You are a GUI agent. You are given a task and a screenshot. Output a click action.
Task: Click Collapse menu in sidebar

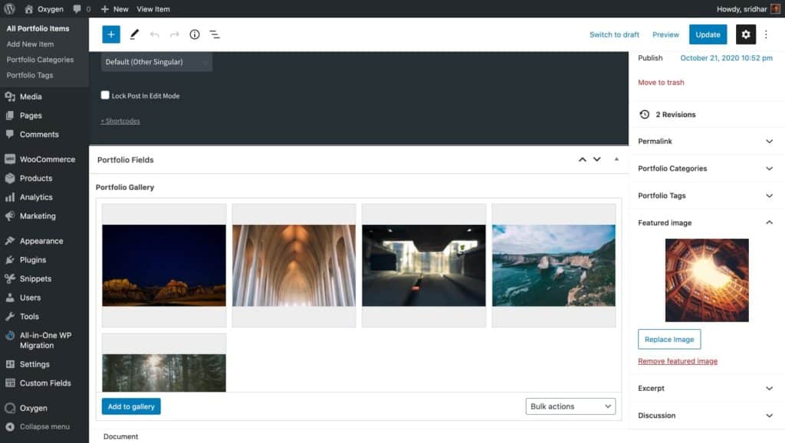pyautogui.click(x=44, y=426)
